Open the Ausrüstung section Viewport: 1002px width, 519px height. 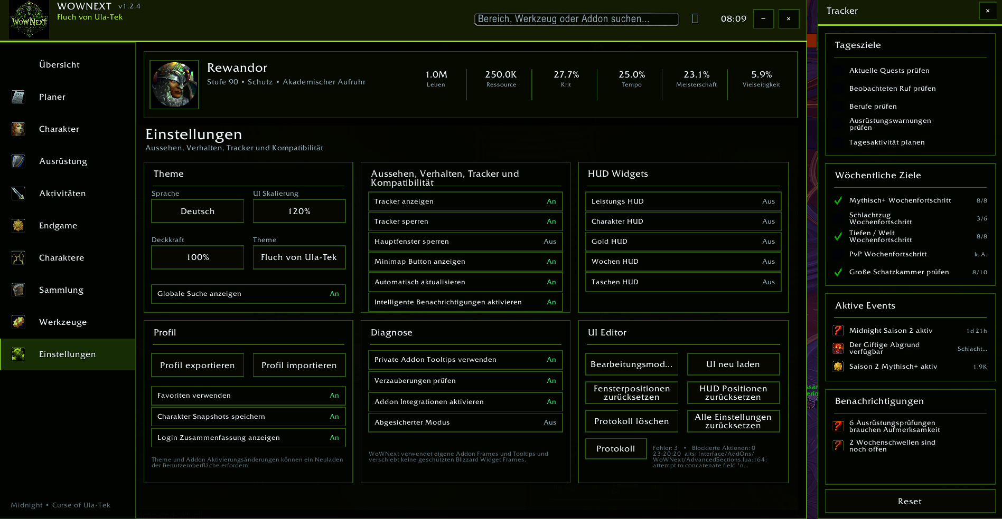coord(68,161)
